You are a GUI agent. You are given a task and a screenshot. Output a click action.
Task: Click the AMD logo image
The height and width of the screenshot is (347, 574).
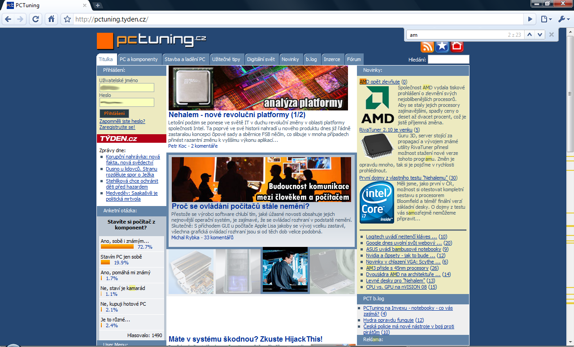(x=378, y=105)
